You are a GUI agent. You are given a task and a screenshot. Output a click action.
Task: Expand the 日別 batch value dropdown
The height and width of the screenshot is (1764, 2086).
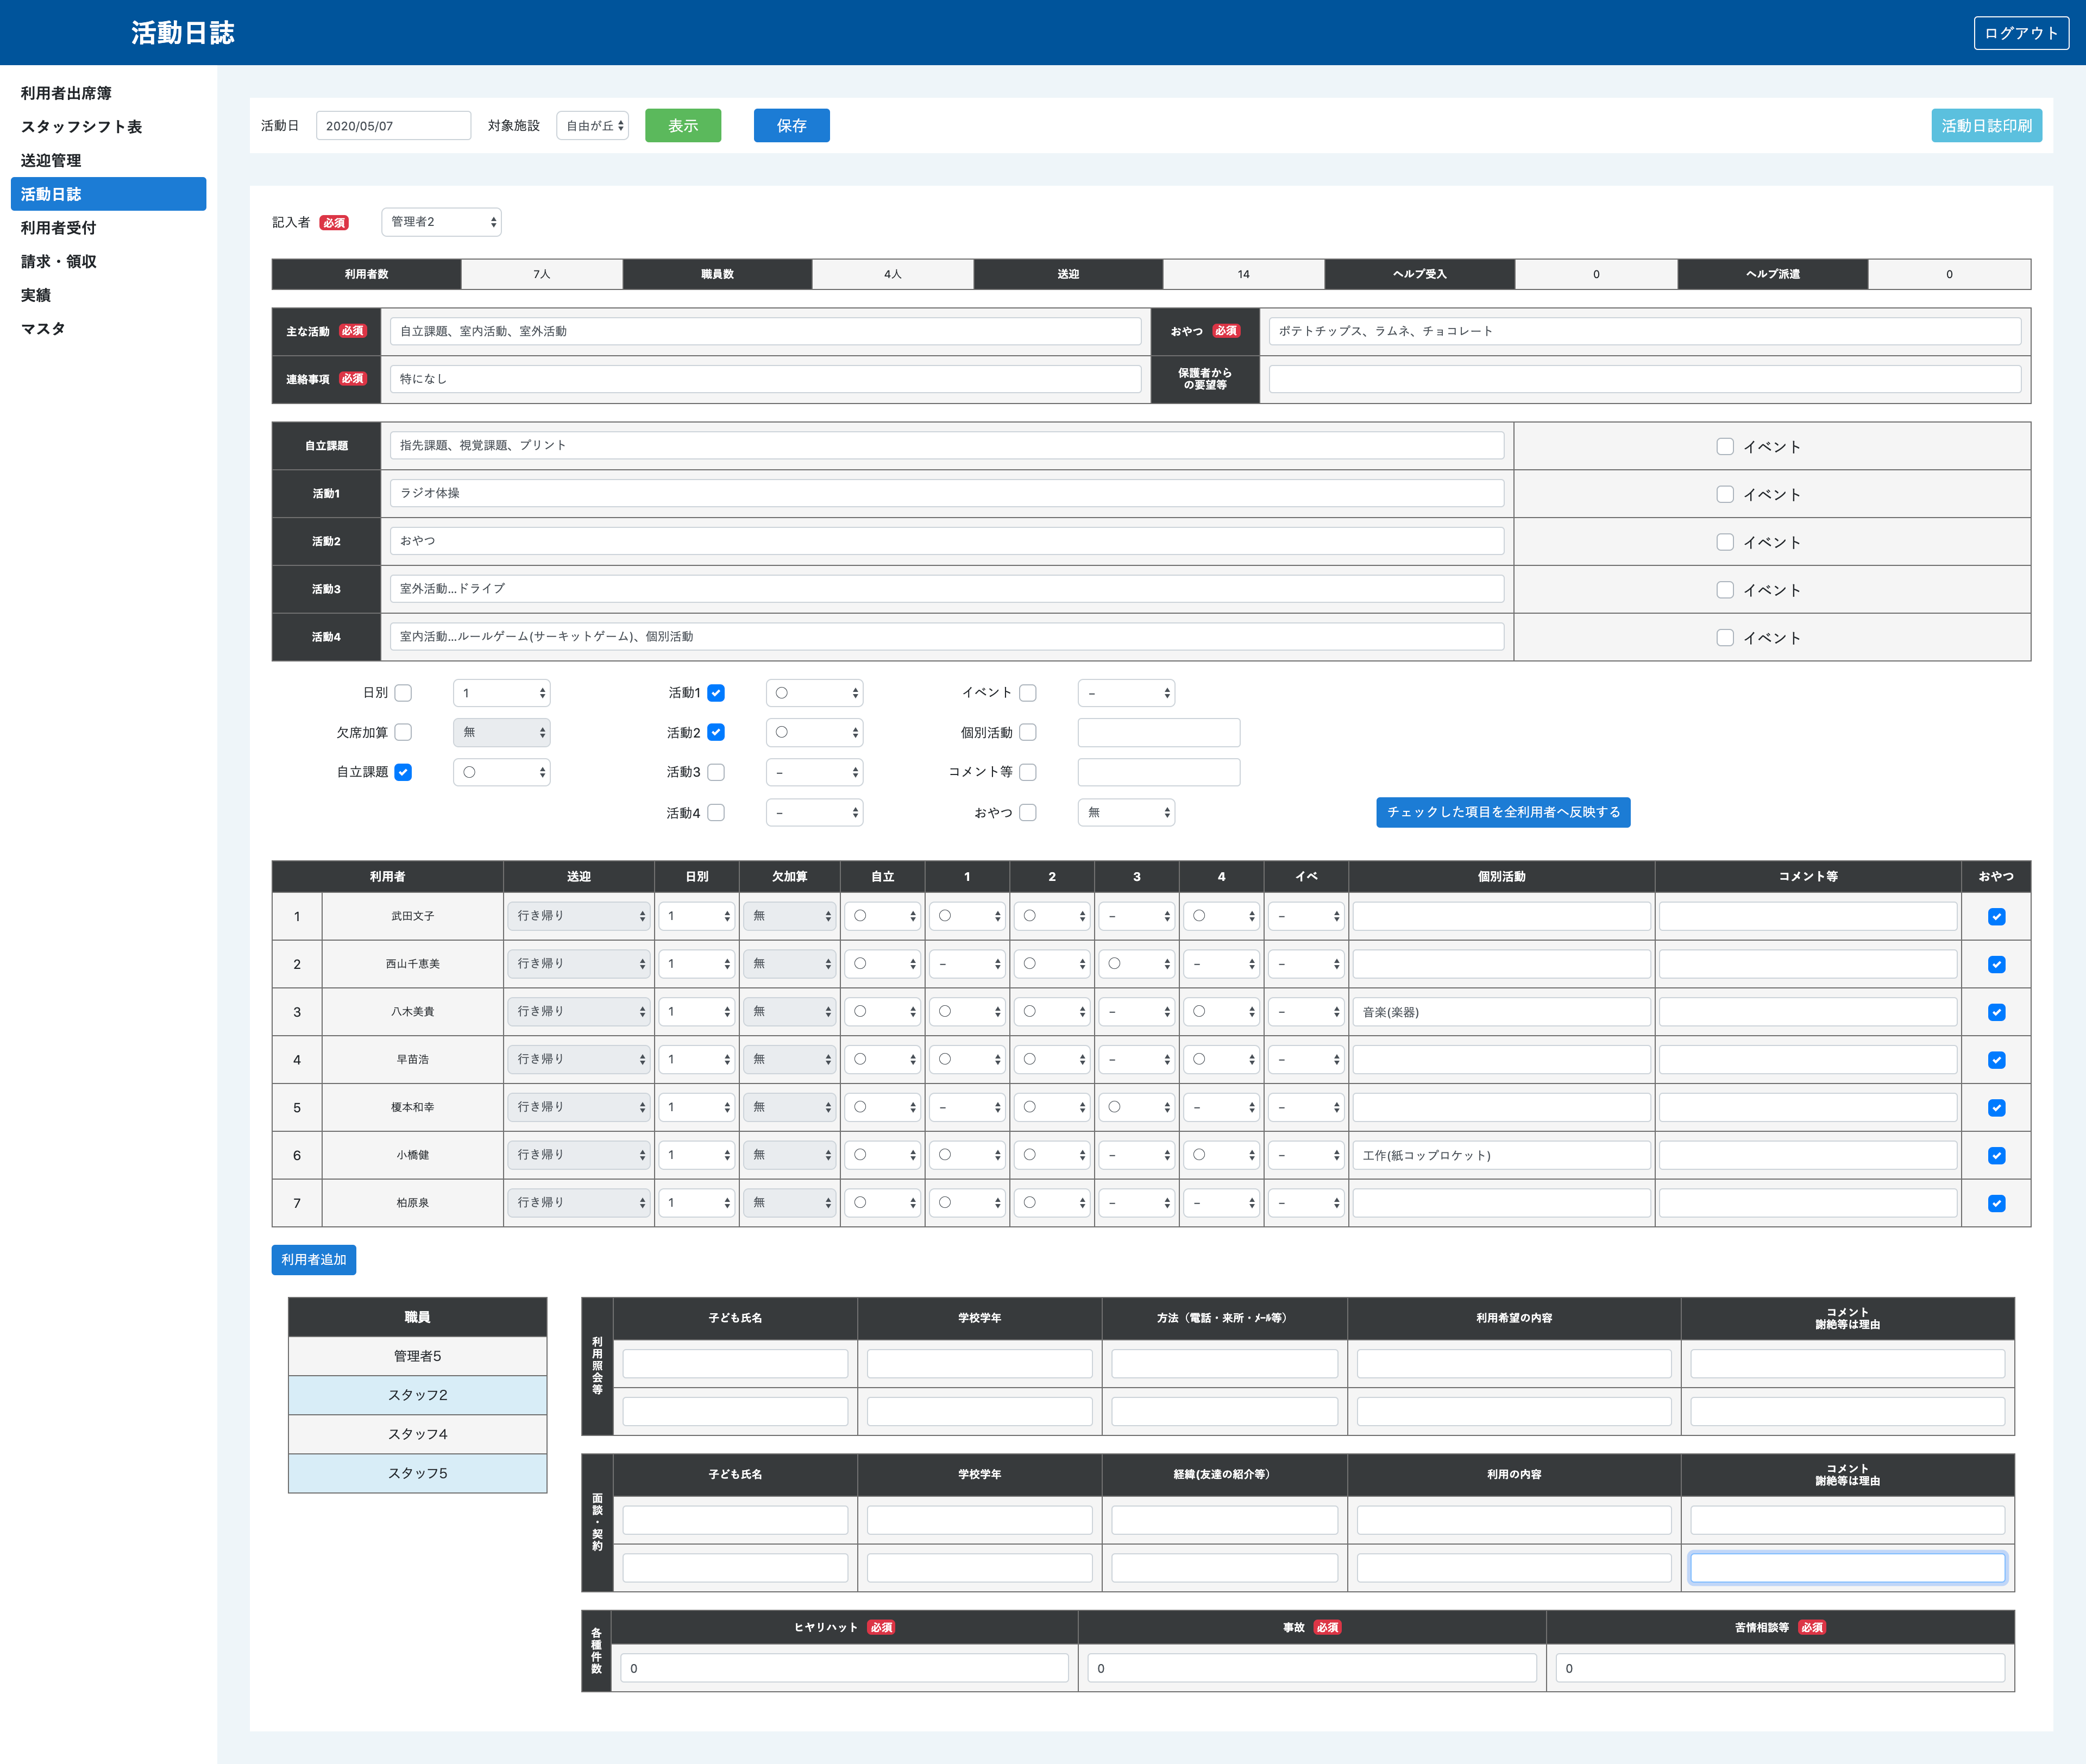pyautogui.click(x=501, y=693)
